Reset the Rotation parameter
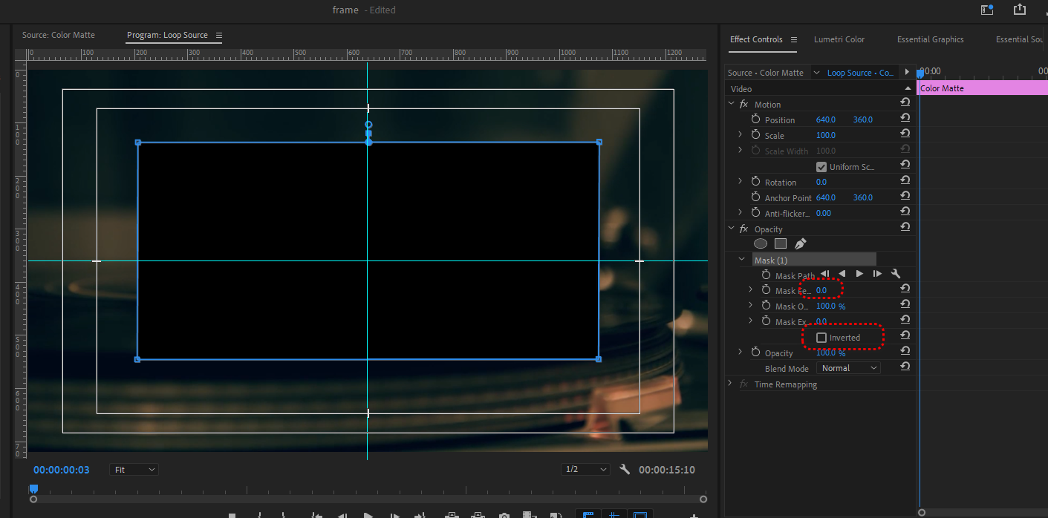The image size is (1048, 518). click(x=905, y=182)
